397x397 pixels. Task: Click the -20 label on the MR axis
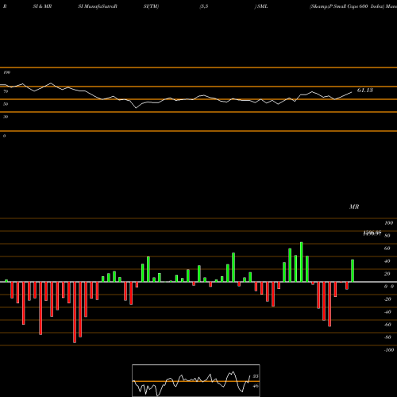[x=387, y=299]
